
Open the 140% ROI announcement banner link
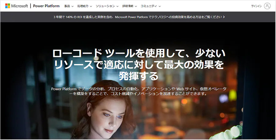139,17
